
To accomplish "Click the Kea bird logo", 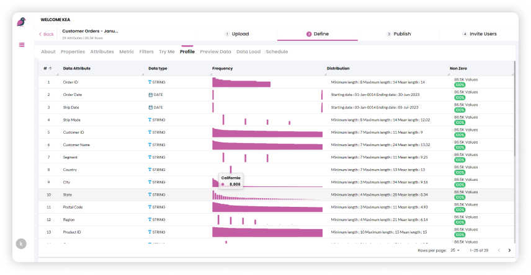I will point(22,22).
